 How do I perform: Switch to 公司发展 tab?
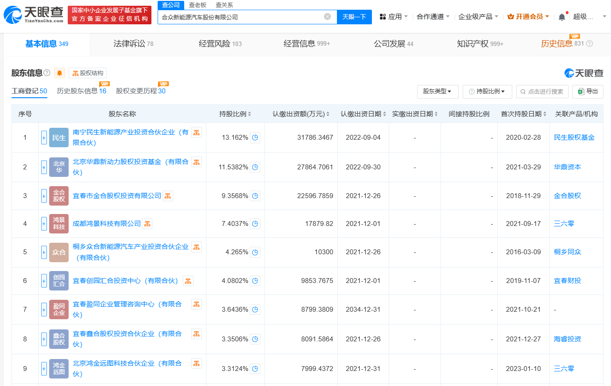(x=394, y=44)
